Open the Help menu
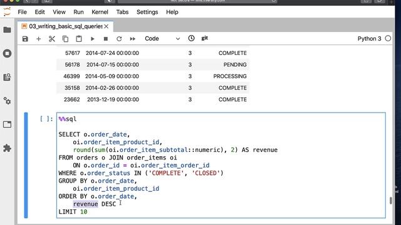The image size is (401, 225). (172, 12)
